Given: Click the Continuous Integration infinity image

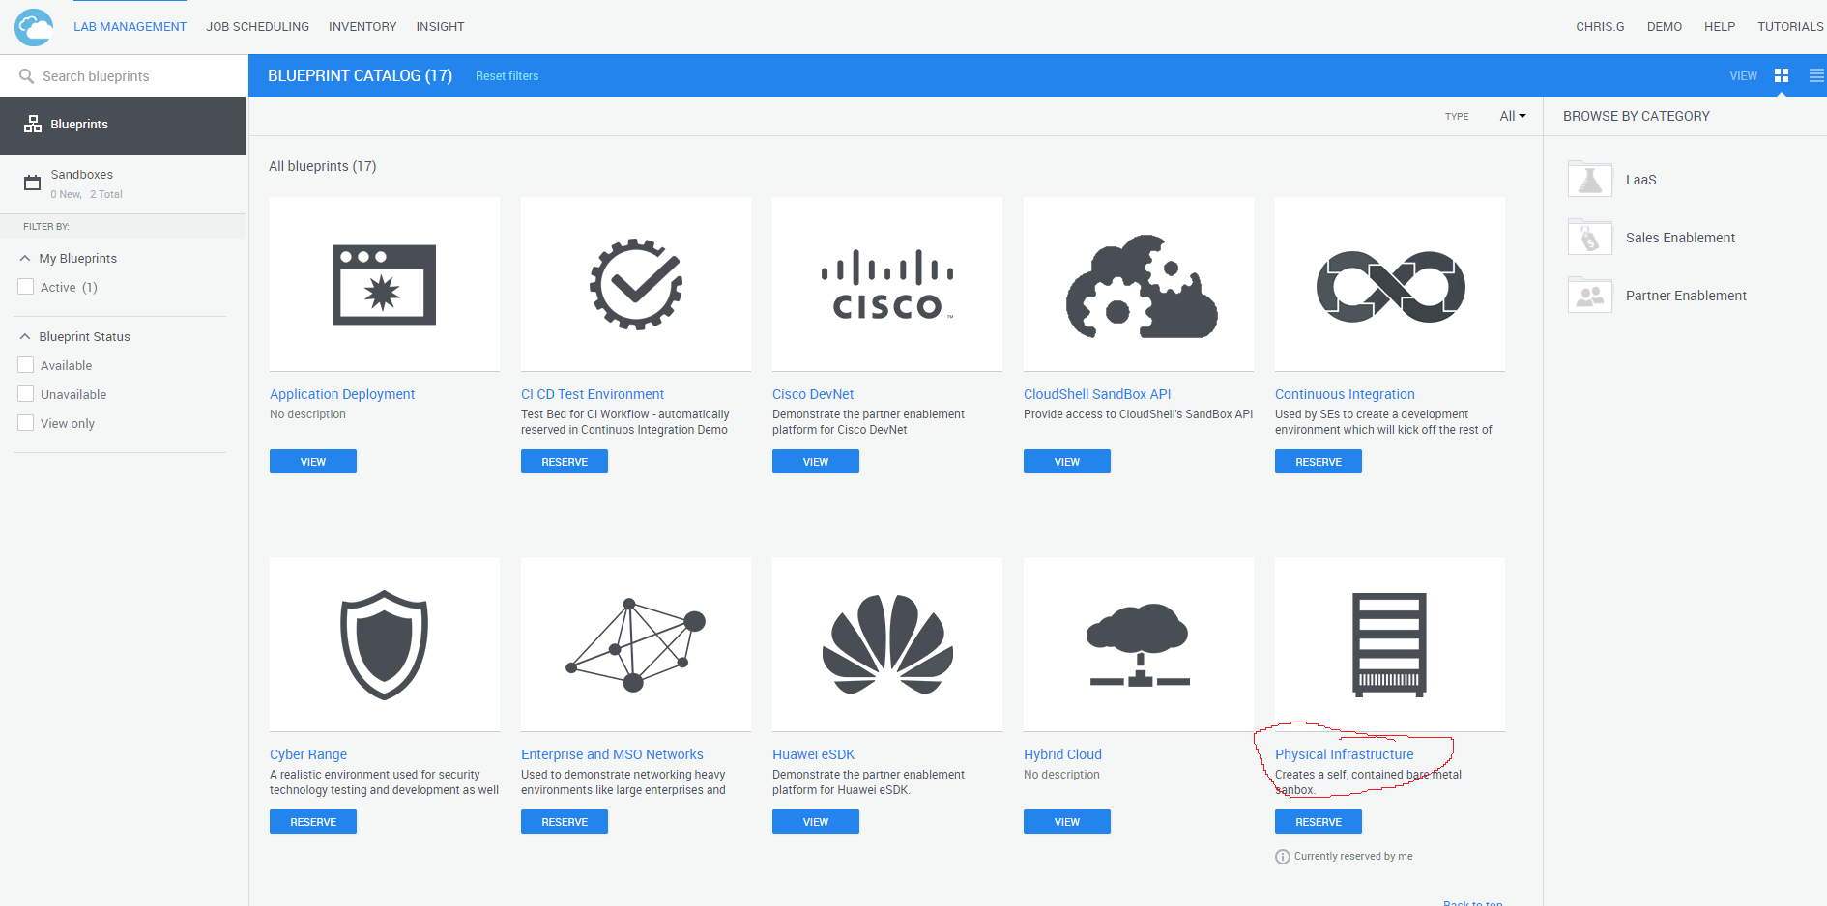Looking at the screenshot, I should click(x=1390, y=284).
